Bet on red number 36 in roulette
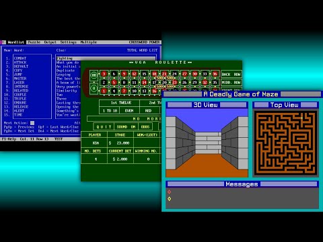Viewport: 323px width, 242px height. (x=215, y=74)
